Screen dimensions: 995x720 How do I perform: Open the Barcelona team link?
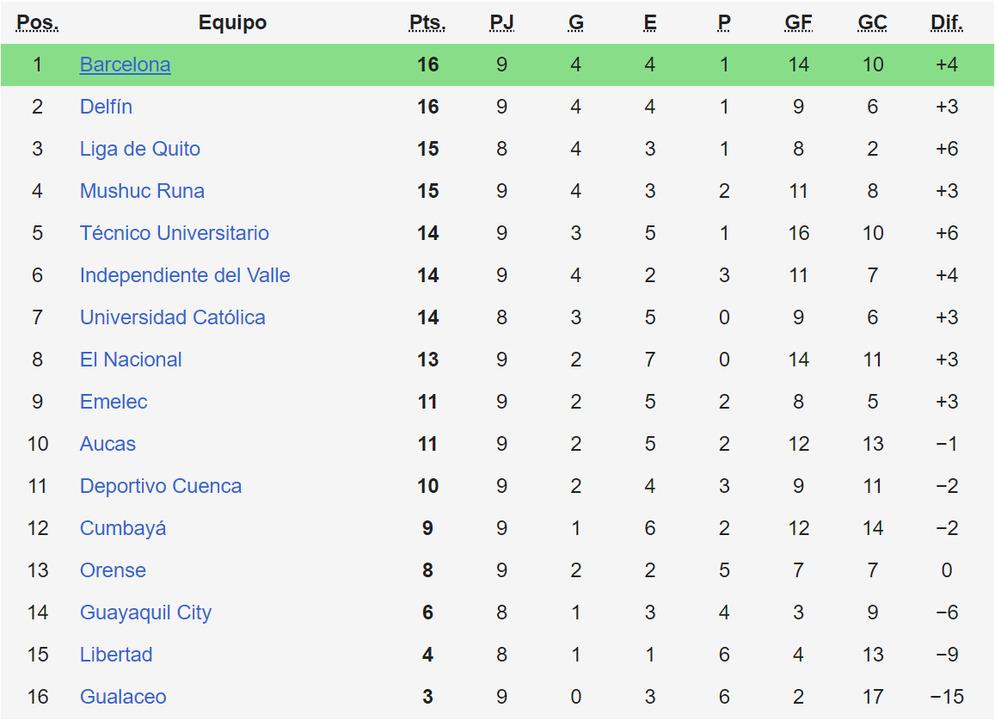tap(125, 65)
